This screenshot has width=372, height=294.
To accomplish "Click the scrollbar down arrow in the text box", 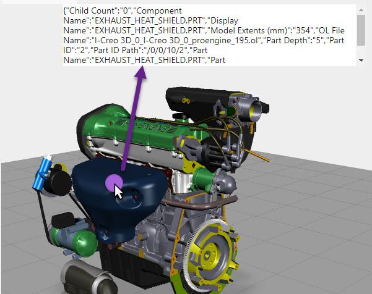I will [361, 61].
